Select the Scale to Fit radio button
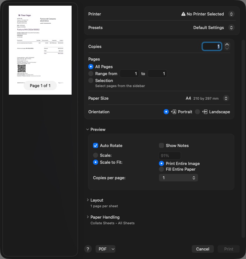The height and width of the screenshot is (259, 246). point(96,162)
